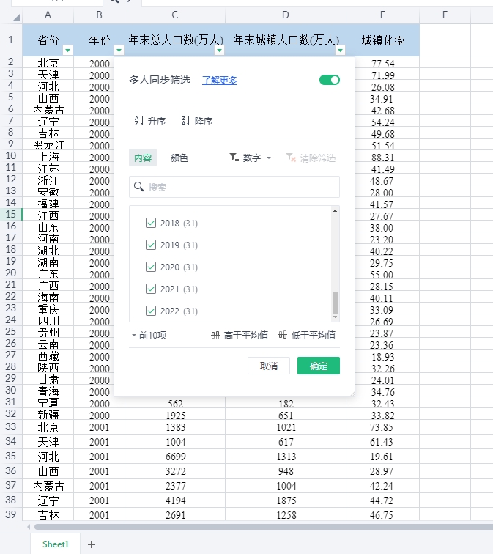Image resolution: width=493 pixels, height=554 pixels.
Task: Click cell with value 1925
Action: (x=175, y=415)
